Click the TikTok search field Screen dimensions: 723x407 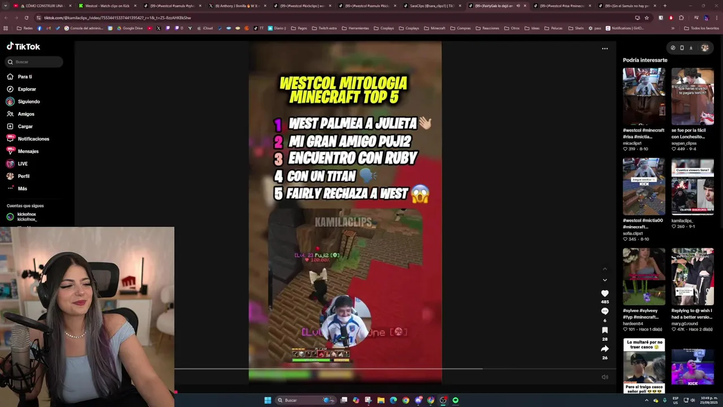[34, 62]
